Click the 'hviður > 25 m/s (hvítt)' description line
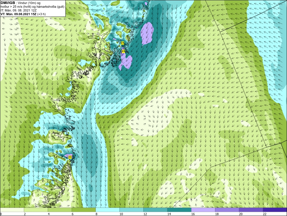Screen dimensions: 287x216 [x=16, y=7]
